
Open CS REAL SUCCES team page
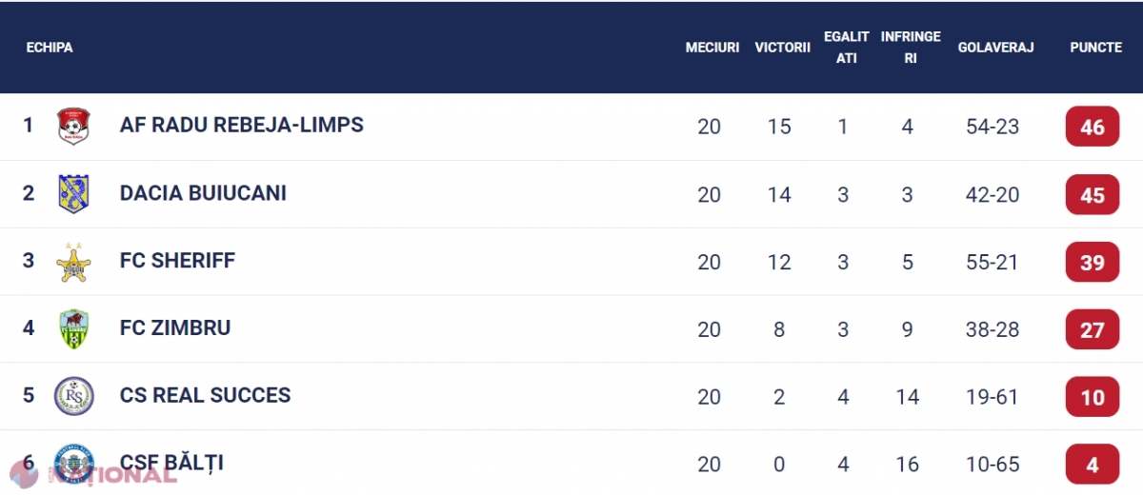[205, 395]
